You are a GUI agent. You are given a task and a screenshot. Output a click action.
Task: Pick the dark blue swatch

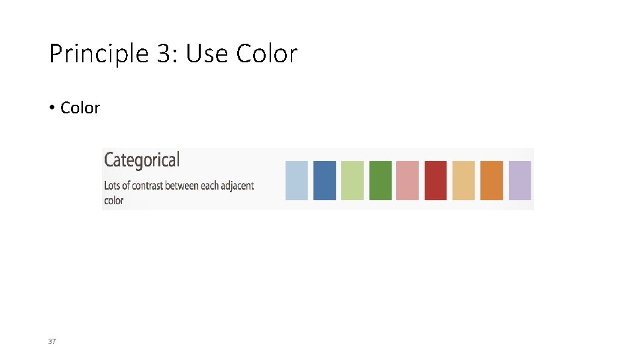[325, 180]
